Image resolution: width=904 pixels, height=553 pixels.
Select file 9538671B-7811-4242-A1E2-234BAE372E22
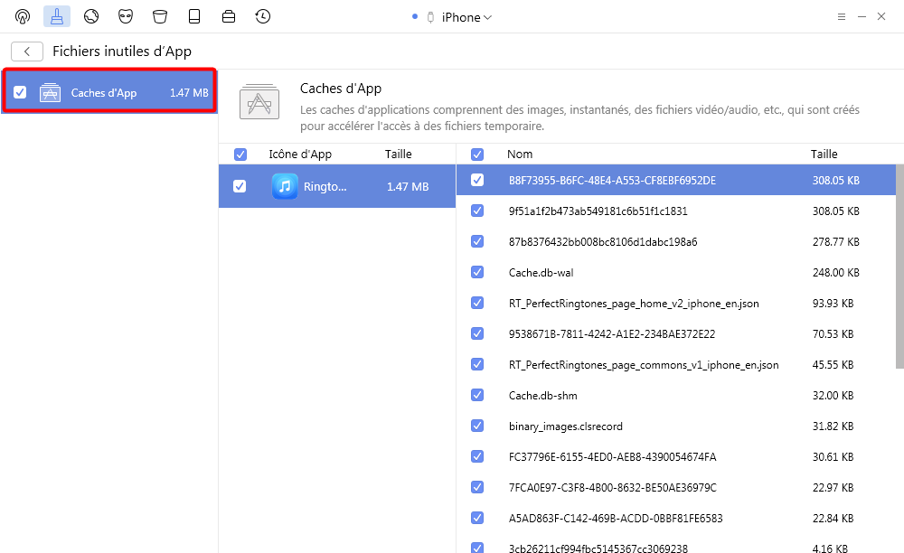tap(612, 334)
